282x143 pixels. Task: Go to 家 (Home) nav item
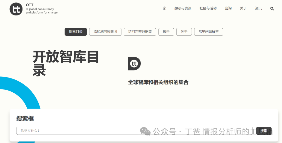pos(164,8)
